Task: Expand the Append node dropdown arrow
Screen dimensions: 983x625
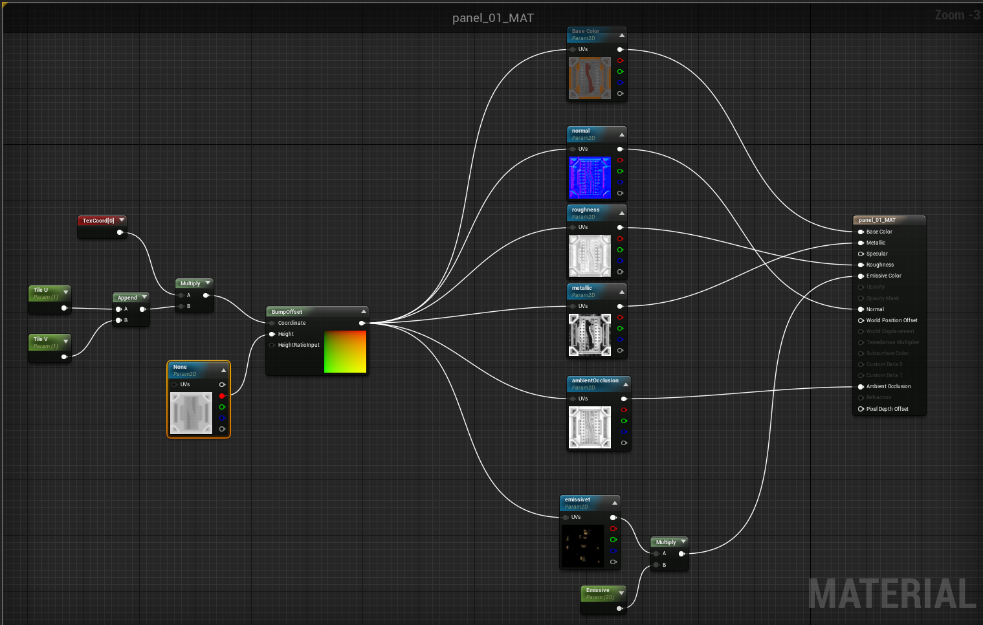Action: [144, 297]
